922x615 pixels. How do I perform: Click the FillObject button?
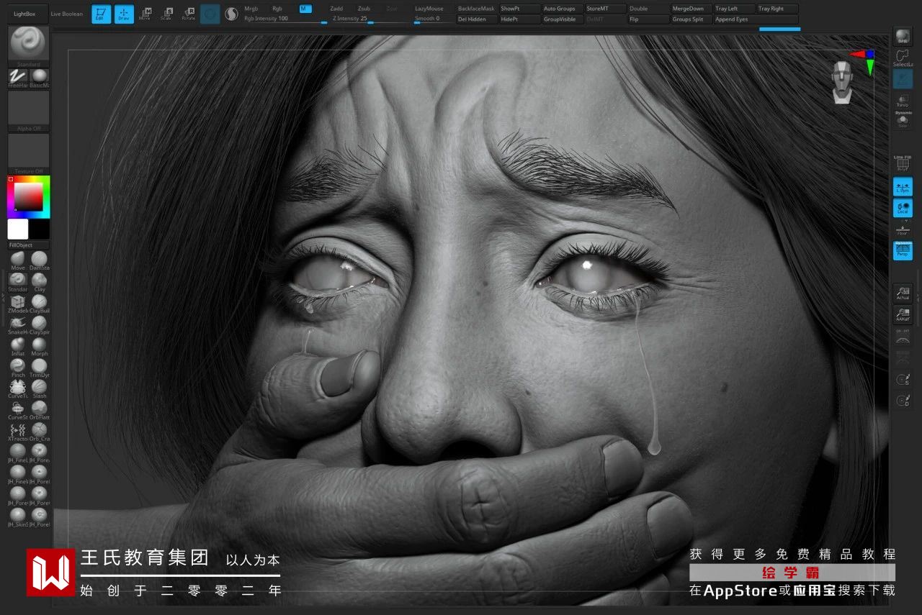tap(29, 245)
